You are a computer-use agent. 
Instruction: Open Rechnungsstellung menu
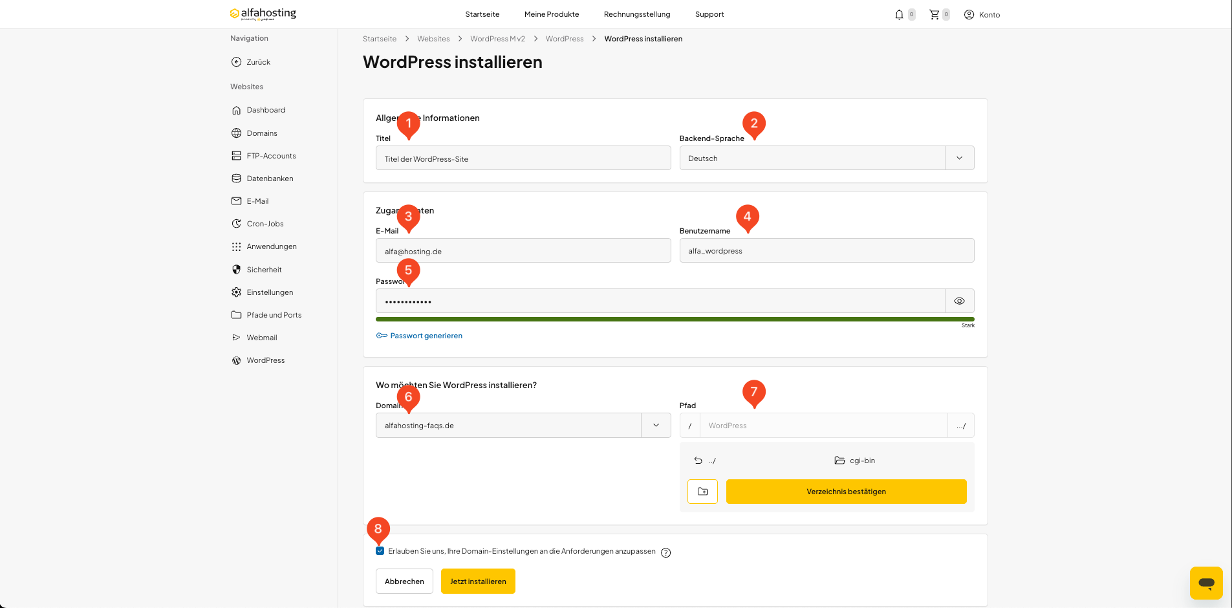pos(637,14)
